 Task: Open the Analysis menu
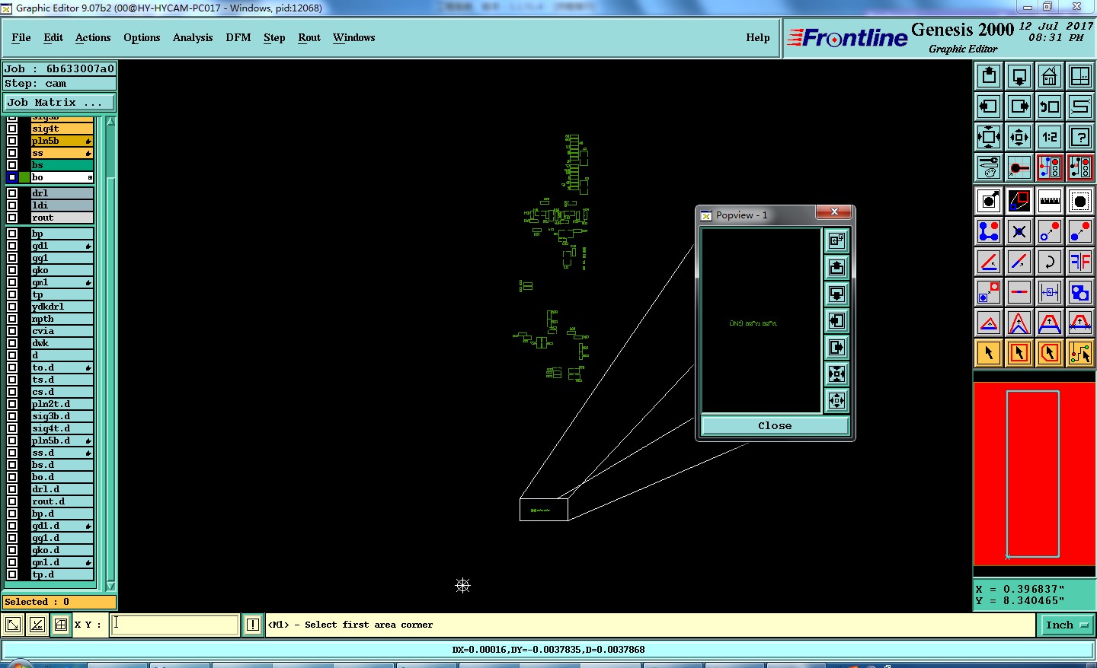[193, 37]
